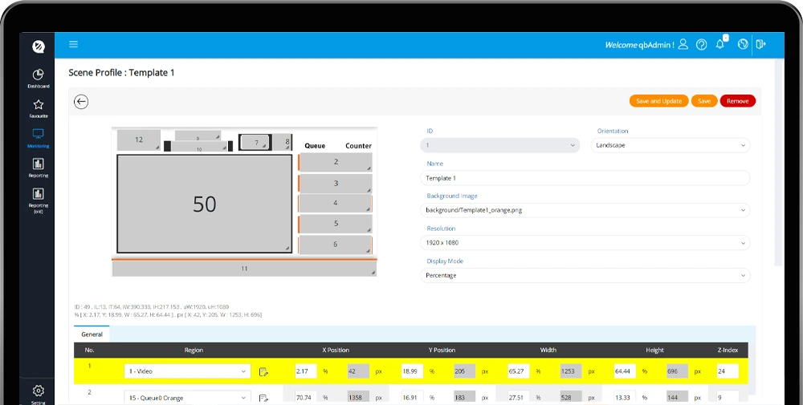The image size is (803, 405).
Task: Click Width percent field 27.51
Action: point(519,397)
